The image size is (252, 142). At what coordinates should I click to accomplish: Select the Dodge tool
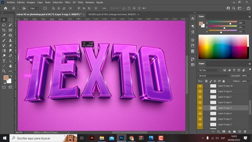[4, 56]
